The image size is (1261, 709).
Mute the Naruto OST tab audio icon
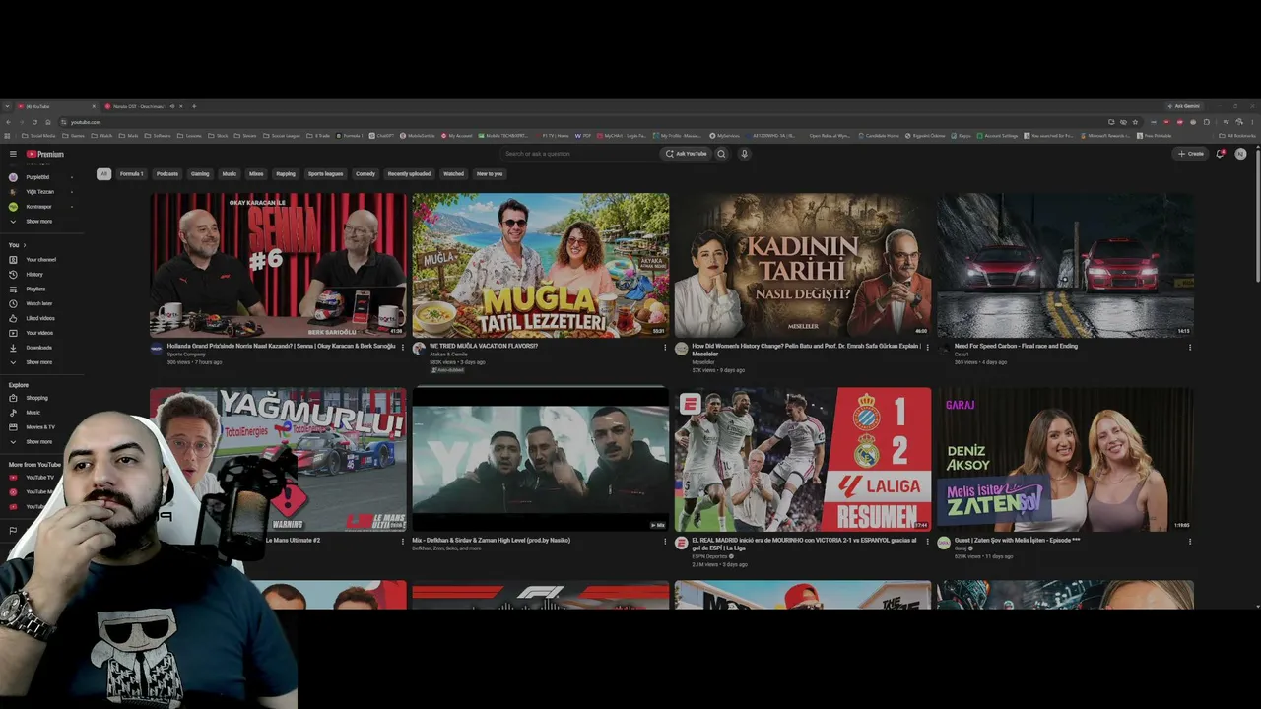[172, 106]
